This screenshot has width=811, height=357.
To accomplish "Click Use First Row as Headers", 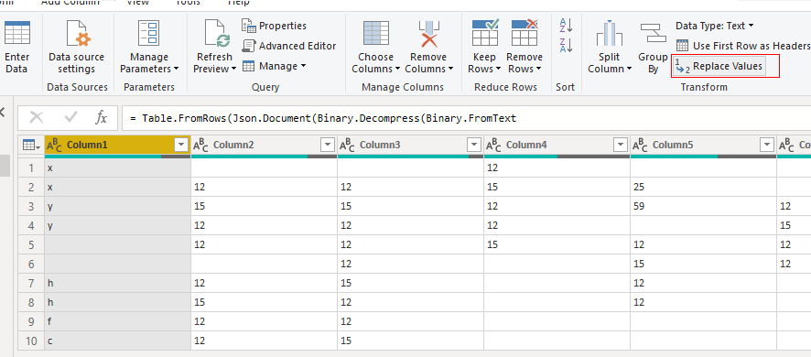I will tap(743, 46).
